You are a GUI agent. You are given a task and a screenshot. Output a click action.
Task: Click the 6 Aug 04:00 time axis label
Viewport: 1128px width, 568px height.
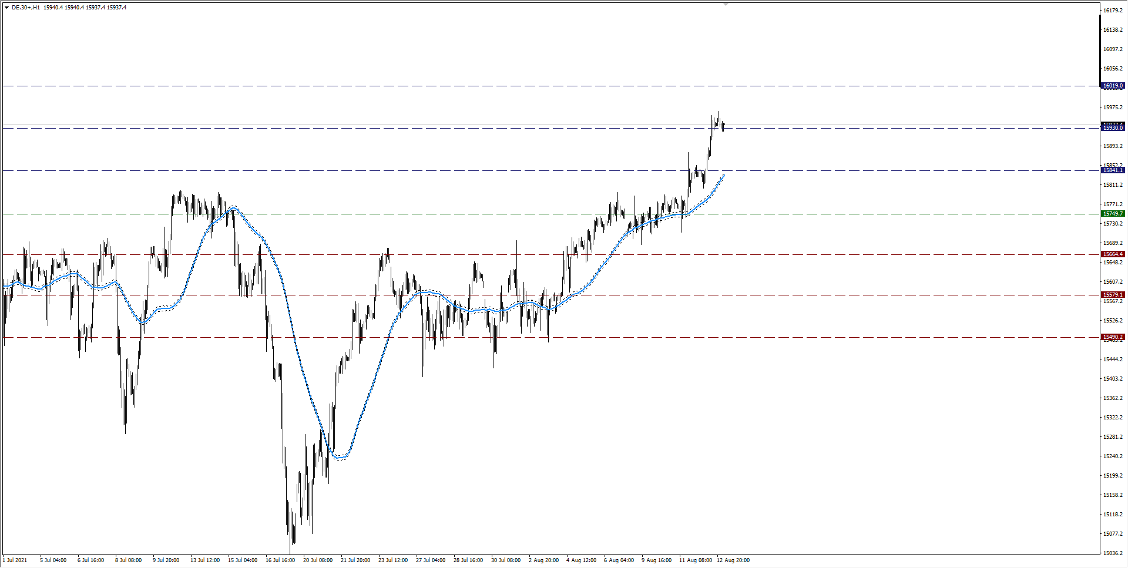click(x=619, y=560)
